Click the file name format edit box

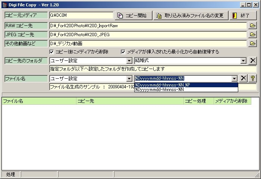(183, 78)
